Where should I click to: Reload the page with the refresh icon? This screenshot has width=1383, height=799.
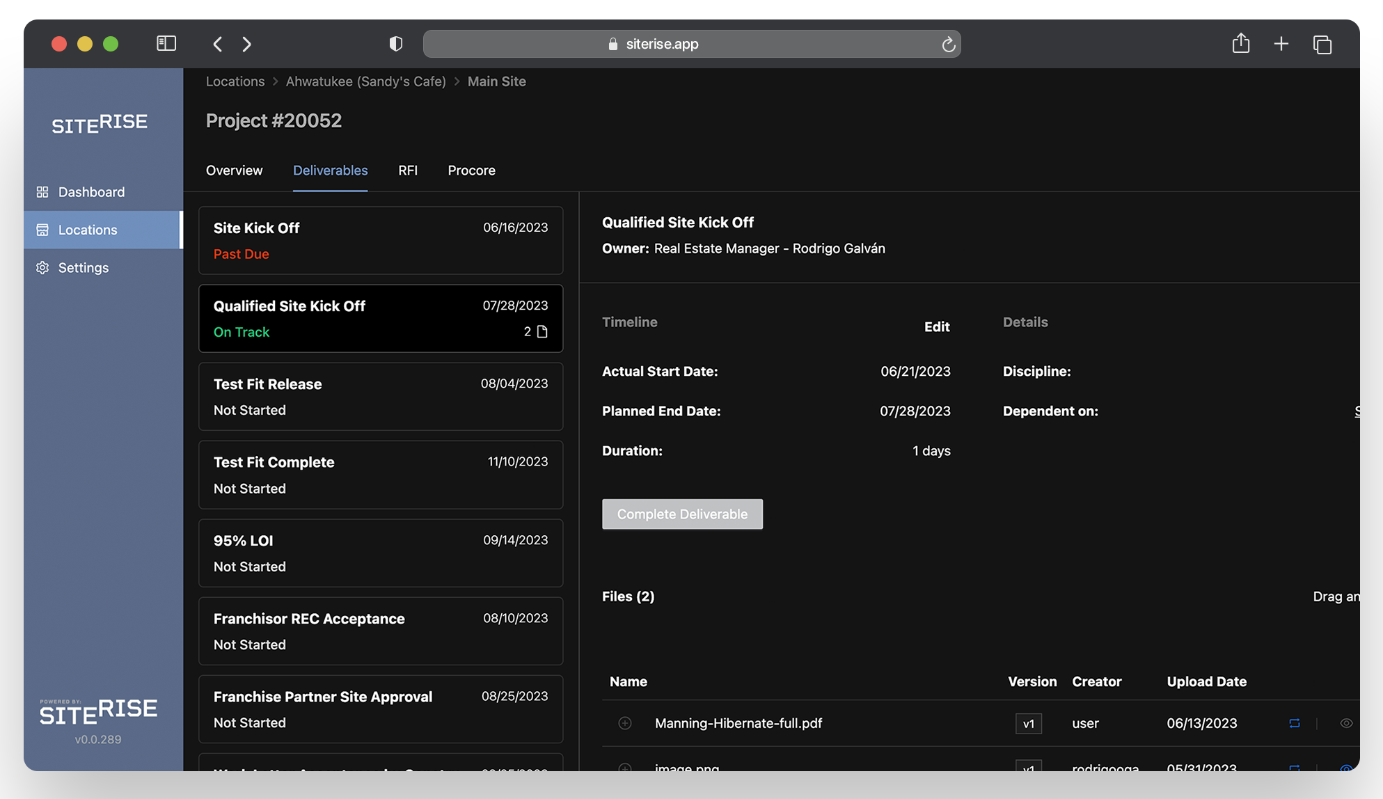click(949, 44)
